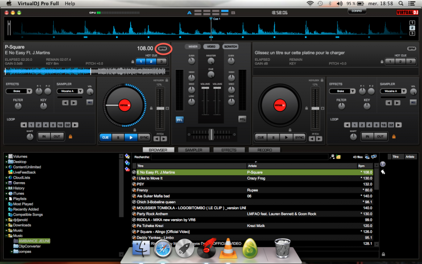Open the Help menu

click(x=70, y=4)
